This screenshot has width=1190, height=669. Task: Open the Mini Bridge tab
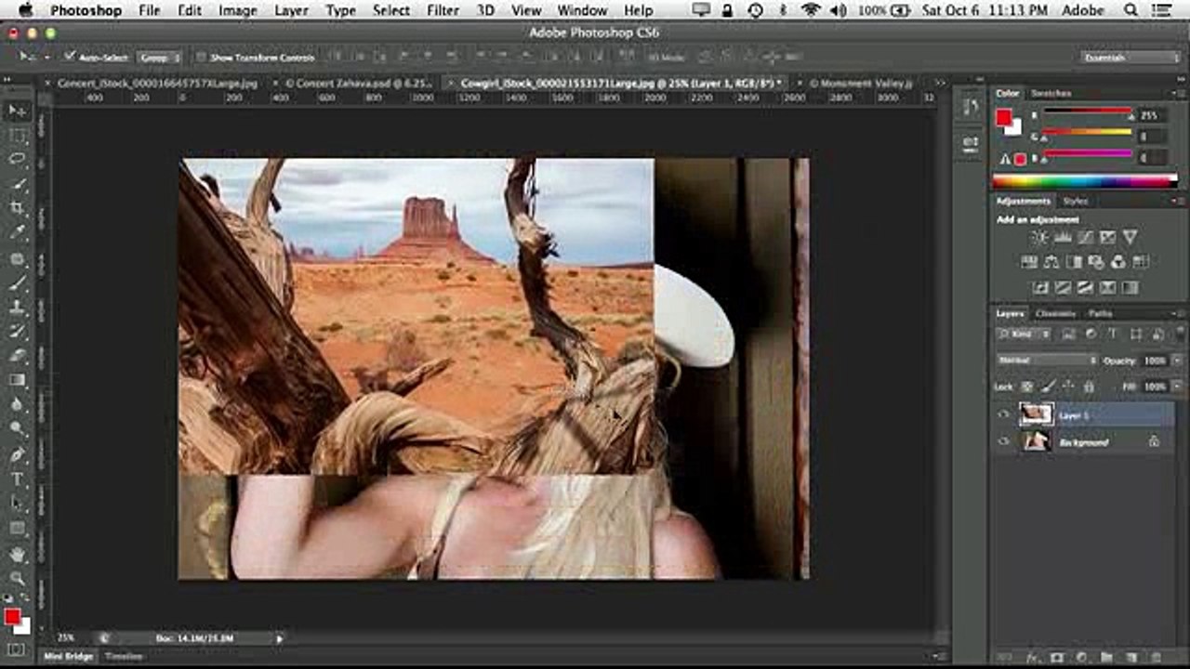[x=69, y=656]
